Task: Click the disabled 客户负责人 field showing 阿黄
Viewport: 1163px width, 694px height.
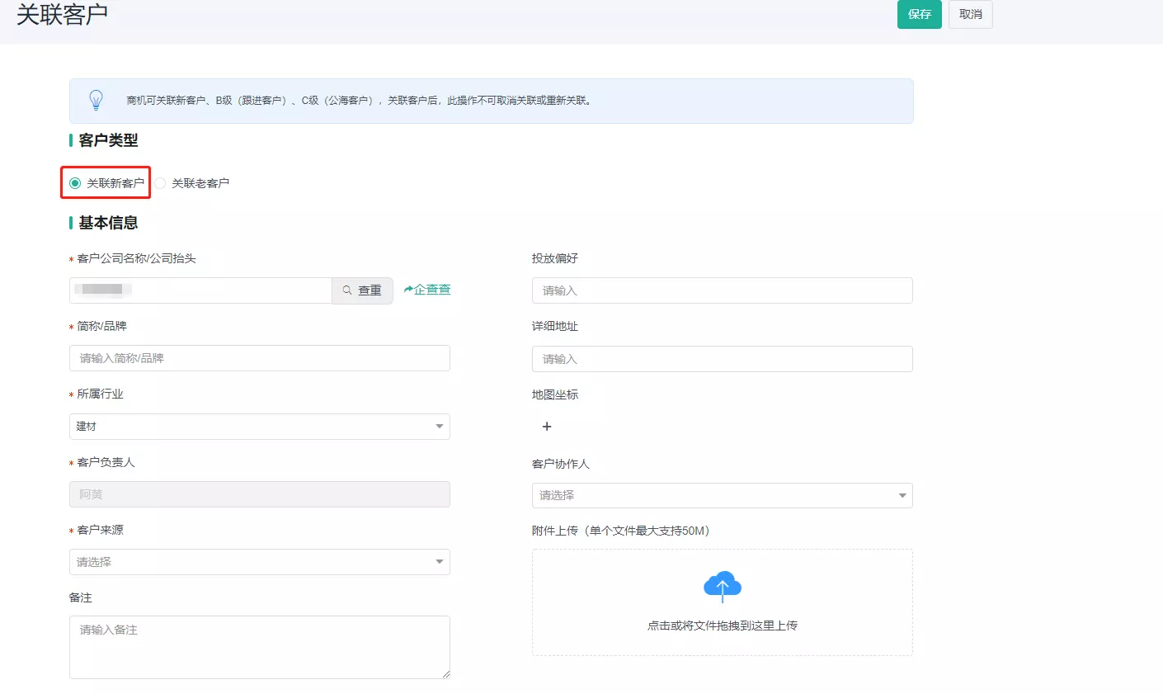Action: click(x=260, y=494)
